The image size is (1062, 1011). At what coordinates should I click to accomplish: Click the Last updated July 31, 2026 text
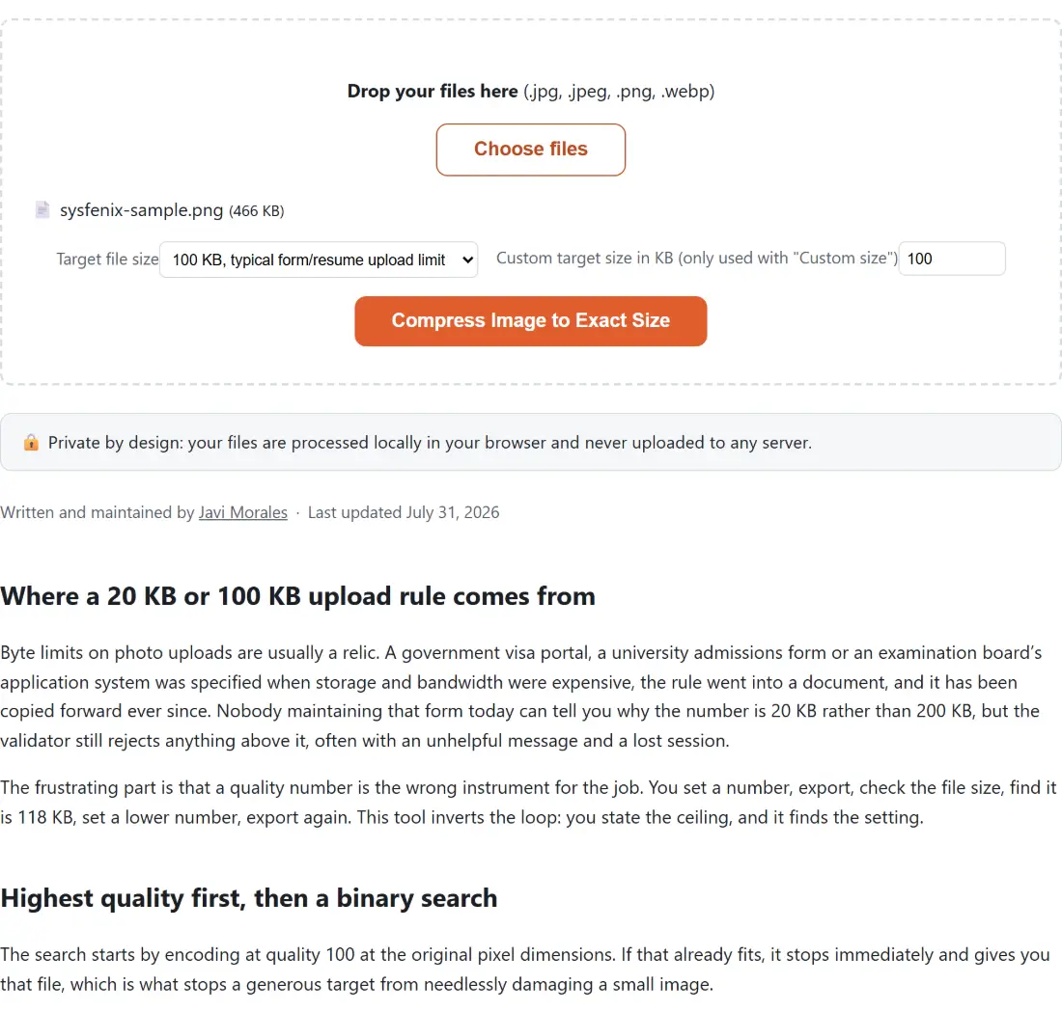point(403,512)
